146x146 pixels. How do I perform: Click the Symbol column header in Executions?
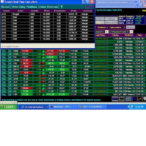pyautogui.click(x=6, y=11)
